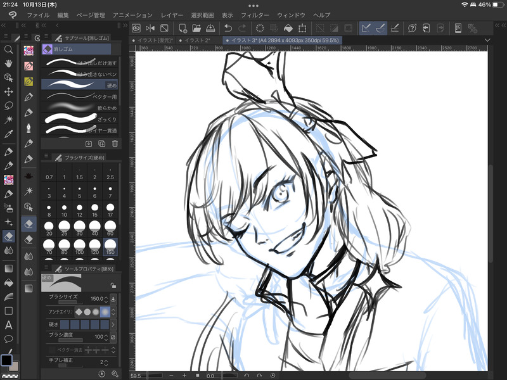Select the Figure rectangle tool
The width and height of the screenshot is (507, 380).
pos(8,311)
